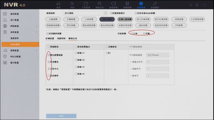Select the patrol number (巡航序号) radio button
The image size is (214, 120).
click(x=131, y=69)
